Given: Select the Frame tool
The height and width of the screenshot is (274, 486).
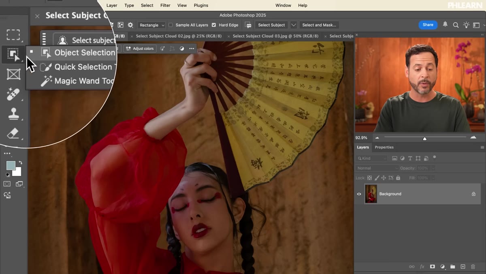Looking at the screenshot, I should 13,74.
